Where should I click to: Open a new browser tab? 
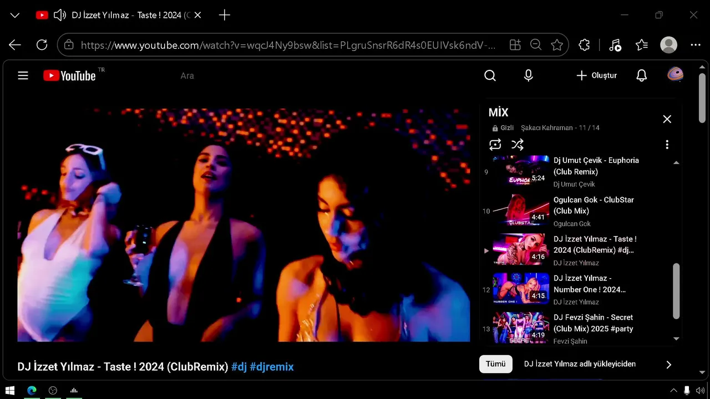point(225,16)
